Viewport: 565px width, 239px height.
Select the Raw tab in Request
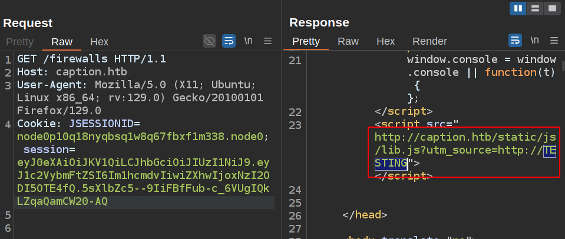coord(62,42)
